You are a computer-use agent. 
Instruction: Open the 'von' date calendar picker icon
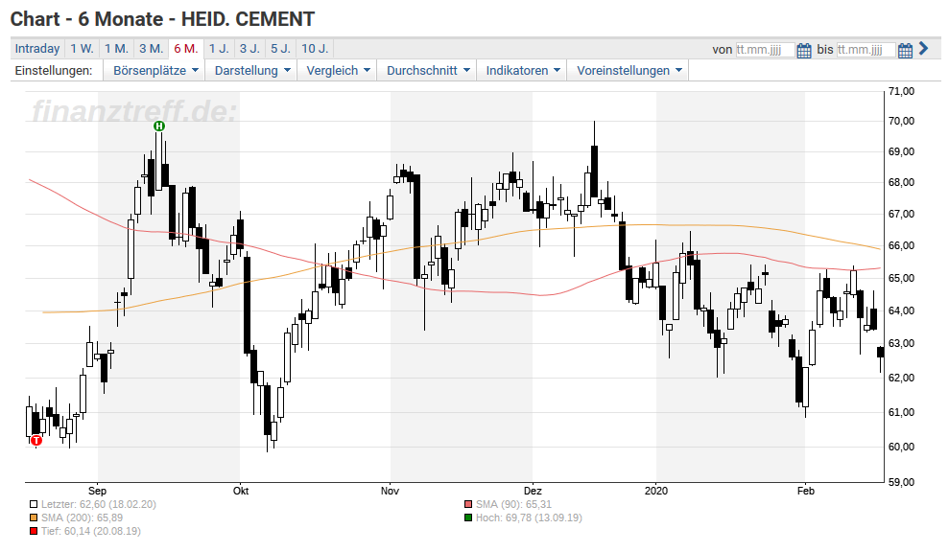tap(803, 50)
